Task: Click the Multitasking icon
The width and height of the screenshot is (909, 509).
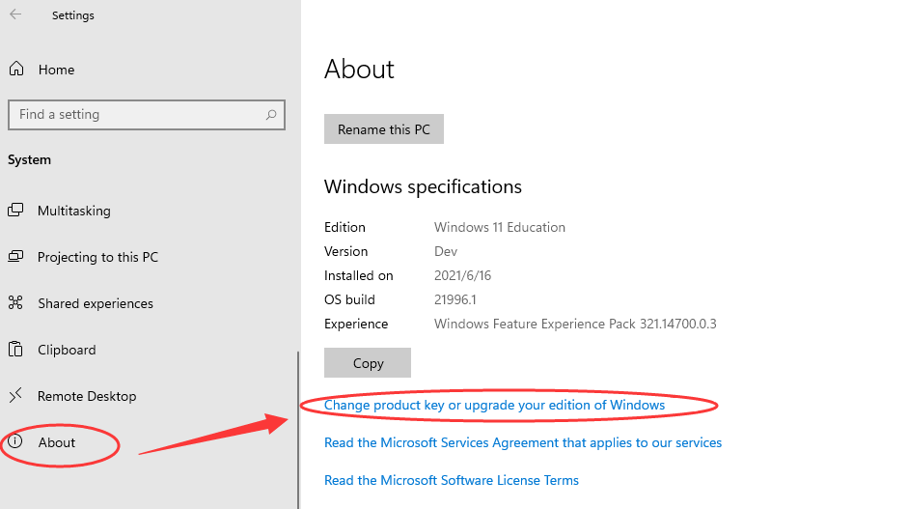Action: [15, 211]
